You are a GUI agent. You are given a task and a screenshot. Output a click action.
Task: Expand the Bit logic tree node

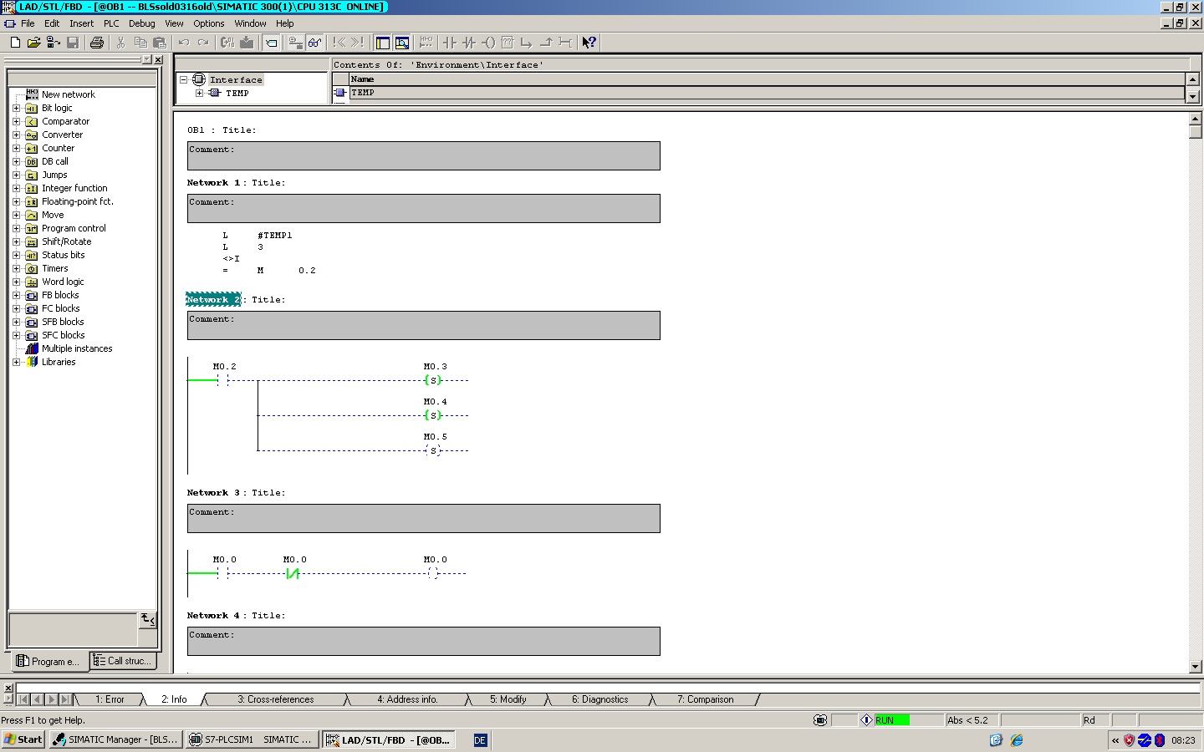point(16,108)
